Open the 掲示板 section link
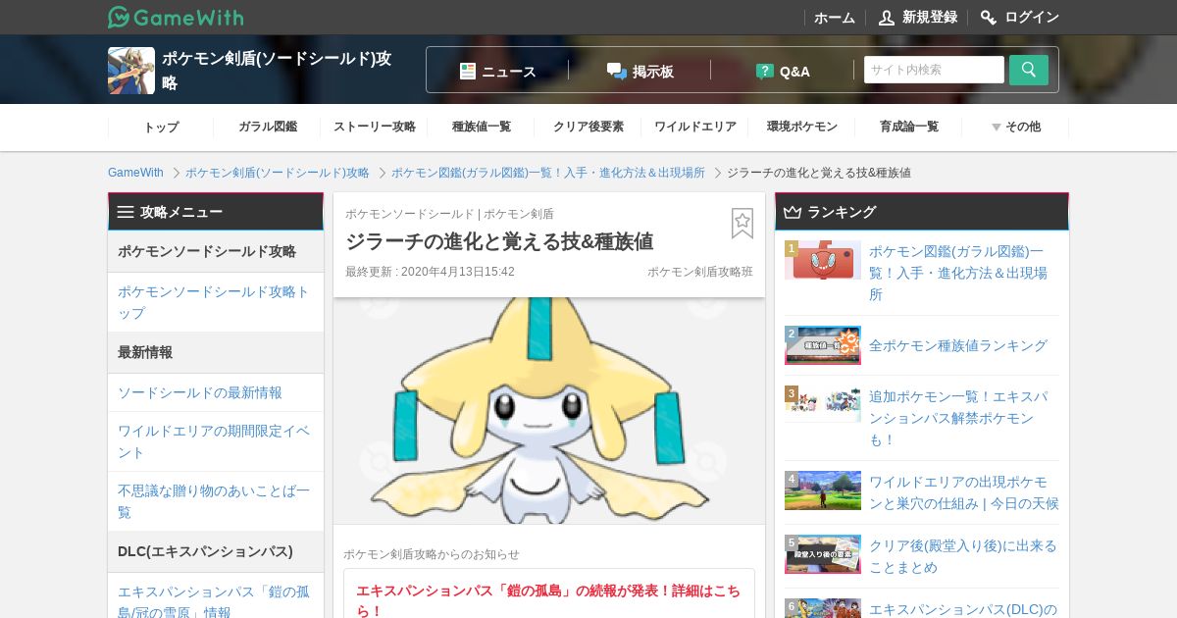Screen dimensions: 1177x618 pyautogui.click(x=653, y=71)
